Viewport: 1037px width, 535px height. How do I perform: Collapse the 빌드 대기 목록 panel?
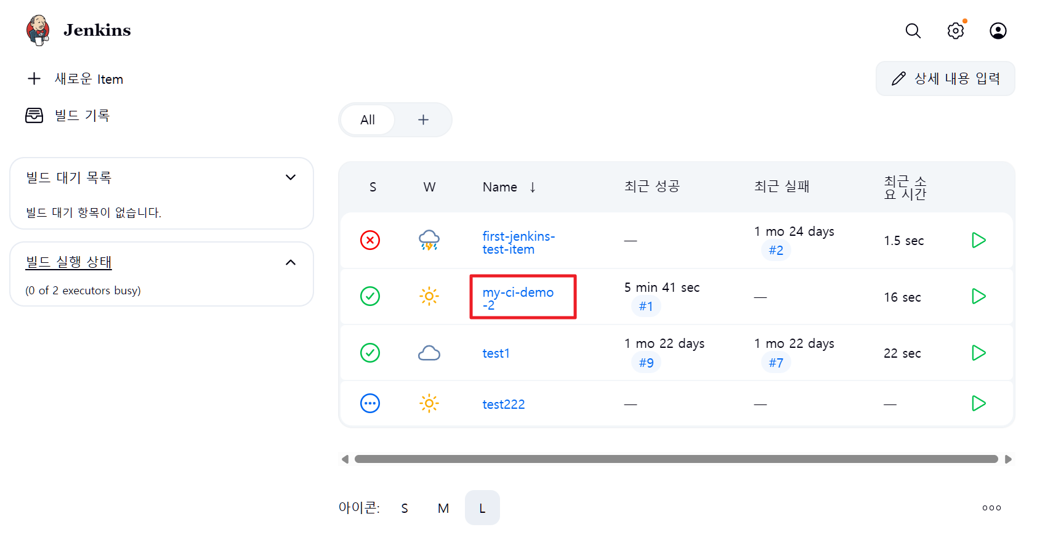291,178
